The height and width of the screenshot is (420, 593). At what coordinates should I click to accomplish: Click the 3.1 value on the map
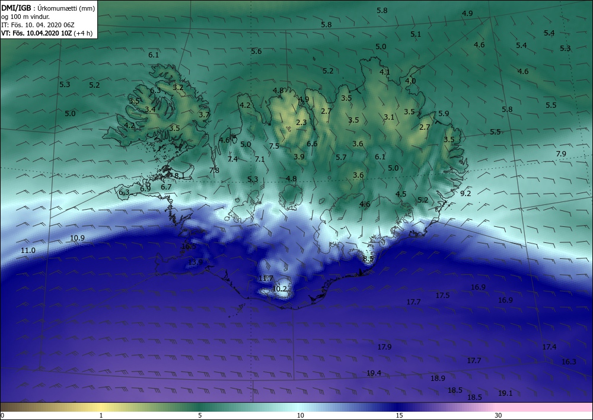point(389,117)
